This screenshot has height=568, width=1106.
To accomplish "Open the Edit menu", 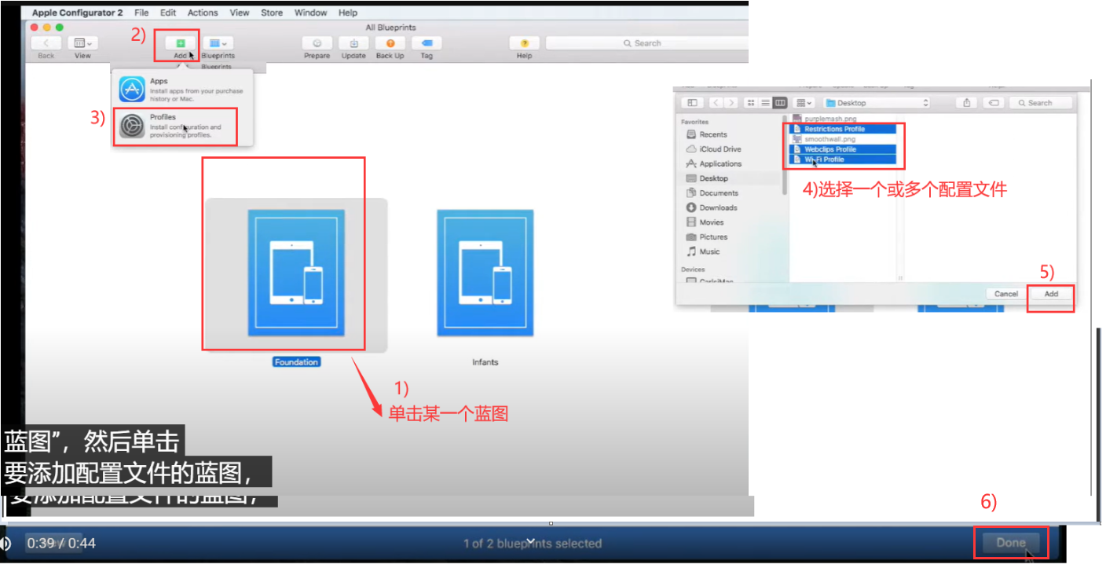I will pos(168,13).
